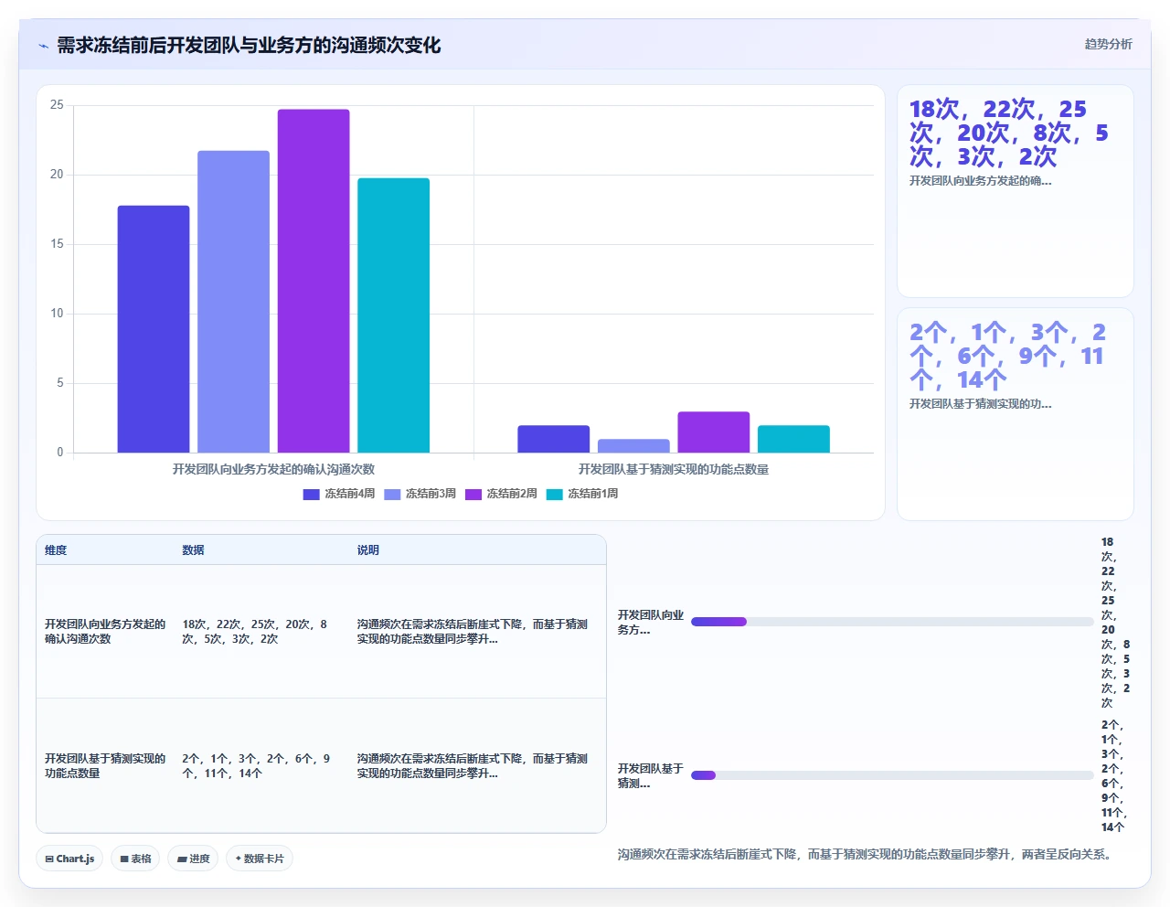The width and height of the screenshot is (1170, 907).
Task: Click the cyan 冻结前1周 bar in 确认沟通次数 group
Action: pos(393,315)
